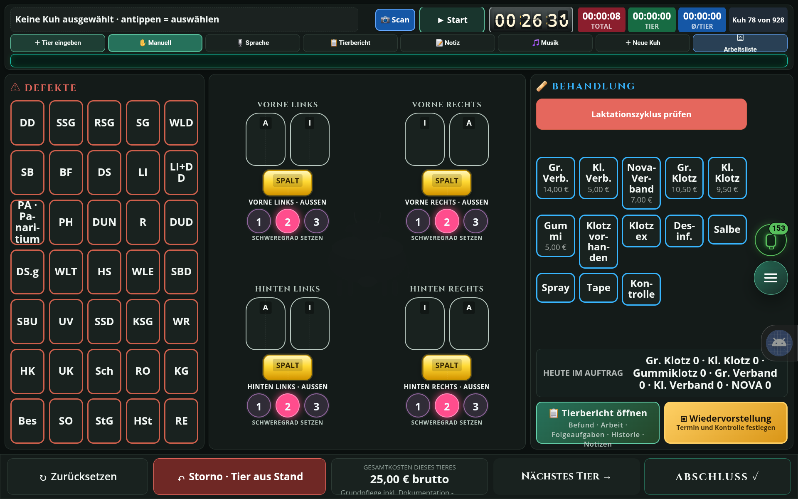Open the Tierbericht tab

(x=350, y=43)
